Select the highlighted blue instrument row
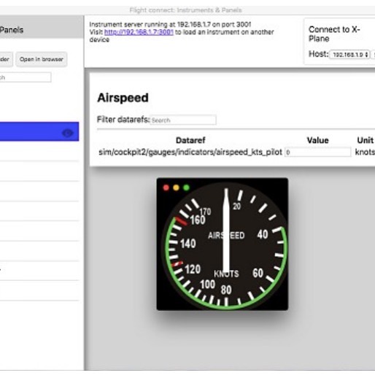The width and height of the screenshot is (375, 375). click(x=39, y=131)
